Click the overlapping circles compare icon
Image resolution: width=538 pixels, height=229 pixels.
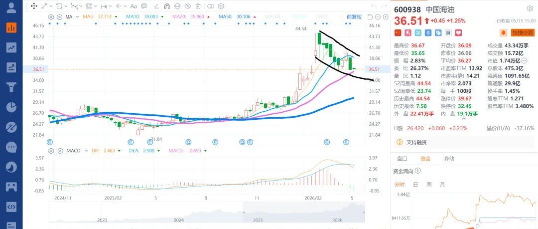[x=211, y=6]
